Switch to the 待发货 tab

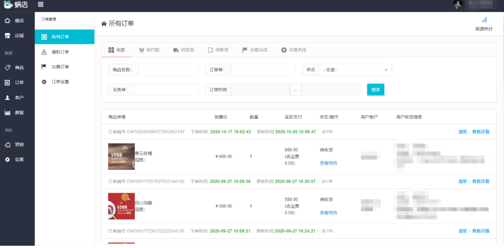183,50
